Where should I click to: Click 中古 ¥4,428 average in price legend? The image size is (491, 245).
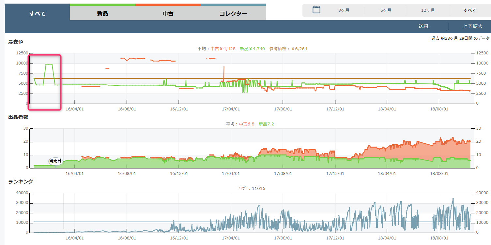(x=223, y=49)
